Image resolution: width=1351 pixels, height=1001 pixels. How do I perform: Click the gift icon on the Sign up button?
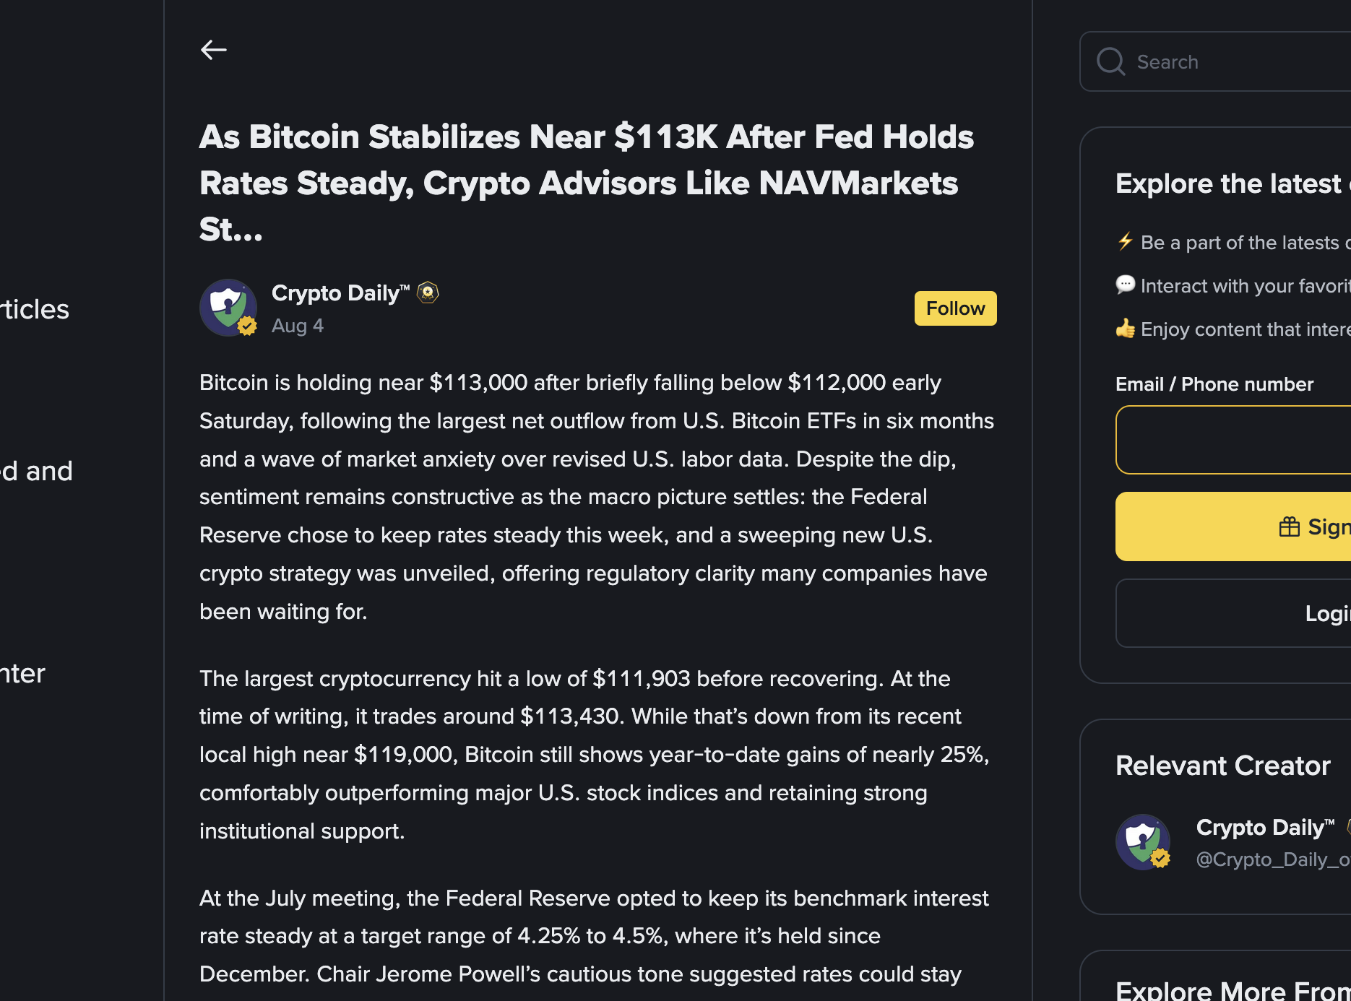click(1289, 527)
